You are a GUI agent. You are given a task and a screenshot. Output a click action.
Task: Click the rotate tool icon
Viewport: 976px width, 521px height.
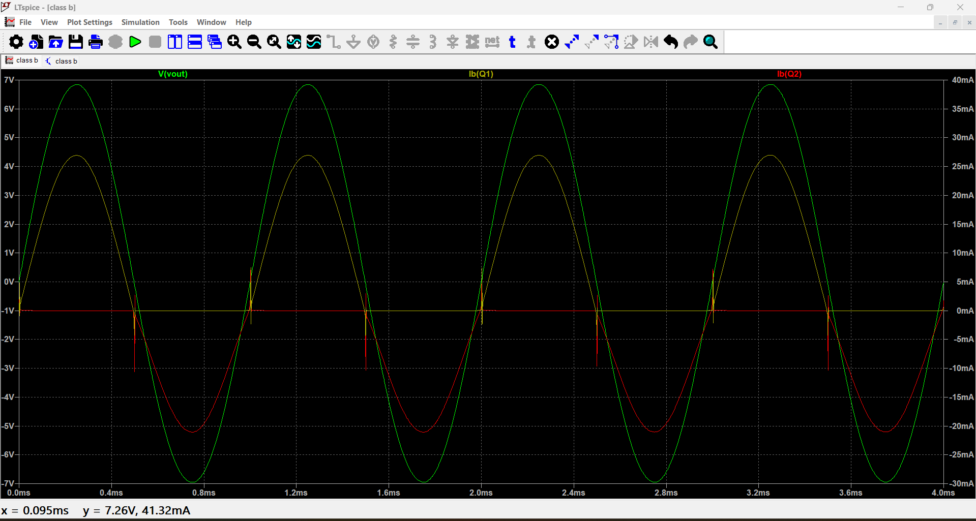[631, 42]
